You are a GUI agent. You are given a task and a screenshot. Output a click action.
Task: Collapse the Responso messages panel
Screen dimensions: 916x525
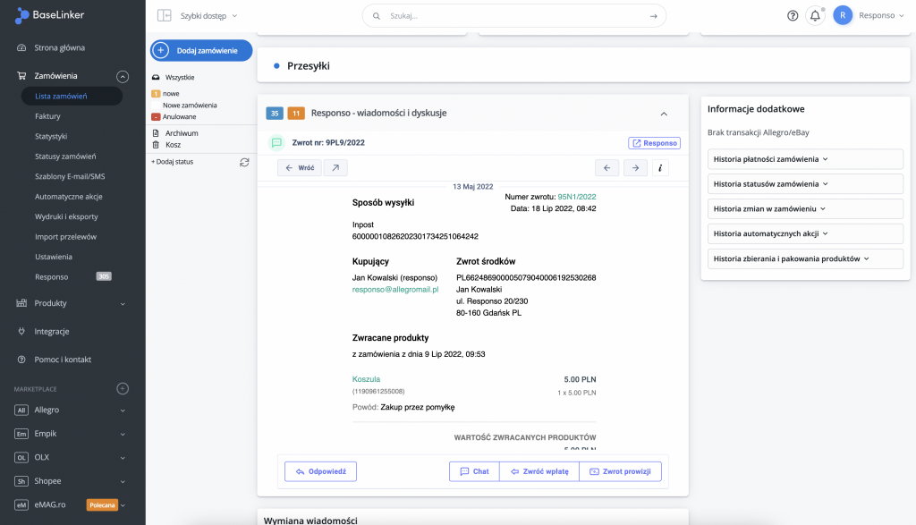coord(664,114)
